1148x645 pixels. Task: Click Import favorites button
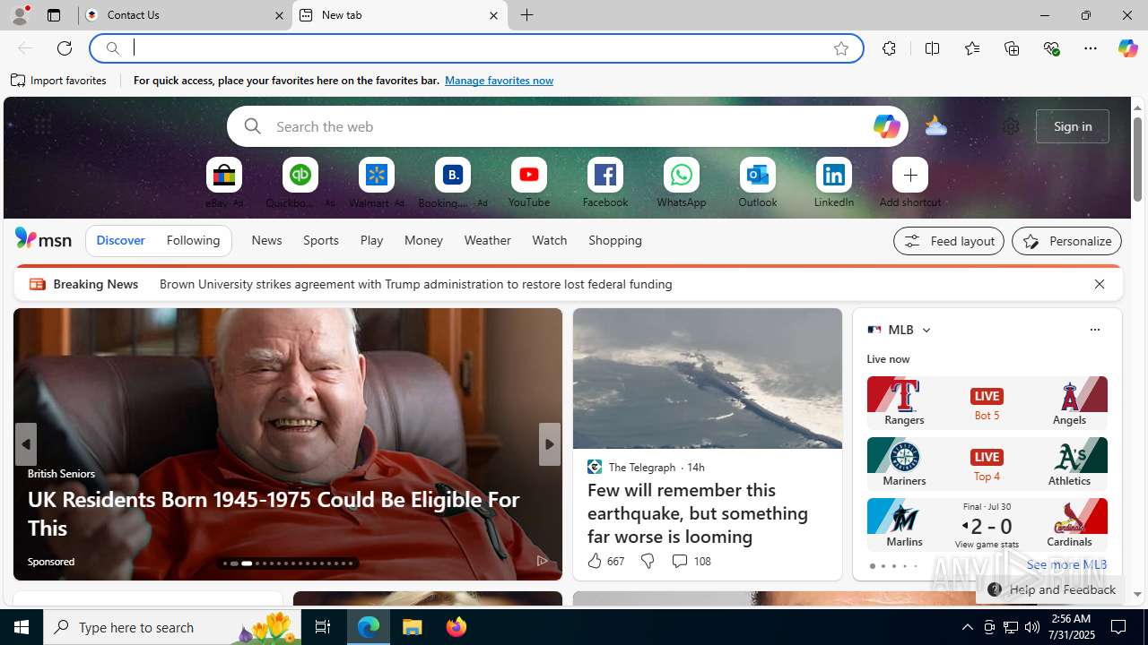59,81
